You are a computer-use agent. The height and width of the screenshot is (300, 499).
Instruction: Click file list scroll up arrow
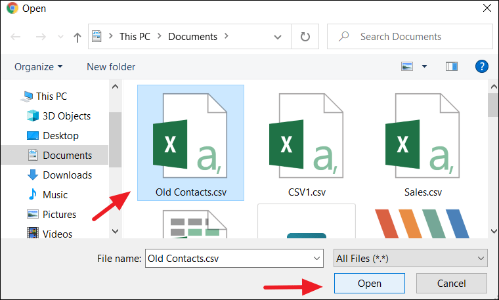[x=494, y=87]
